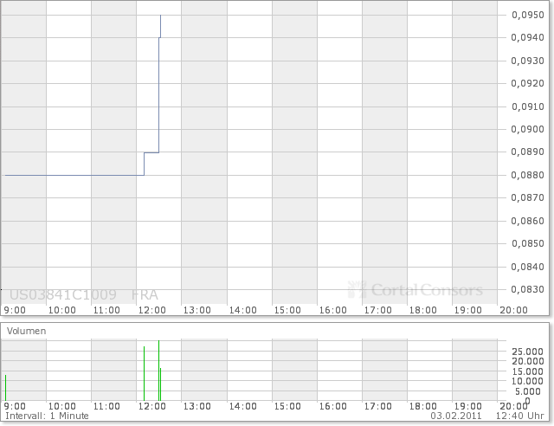554x426 pixels.
Task: Click the 0,0880 price label
Action: click(x=527, y=175)
